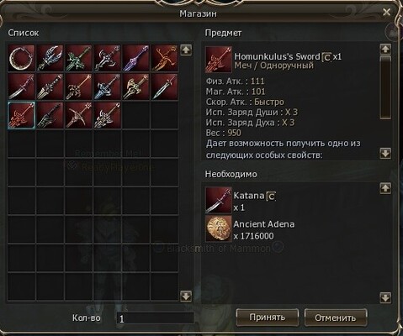Select the ring item in shop list
Viewport: 403px width, 336px height.
[22, 58]
